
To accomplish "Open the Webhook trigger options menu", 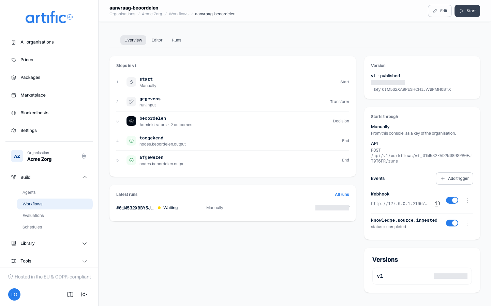I will click(467, 200).
